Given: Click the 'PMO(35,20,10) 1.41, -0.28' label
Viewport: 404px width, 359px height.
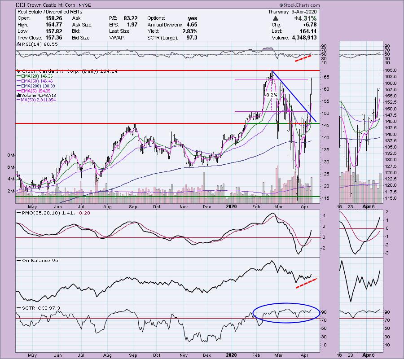Looking at the screenshot, I should [56, 213].
